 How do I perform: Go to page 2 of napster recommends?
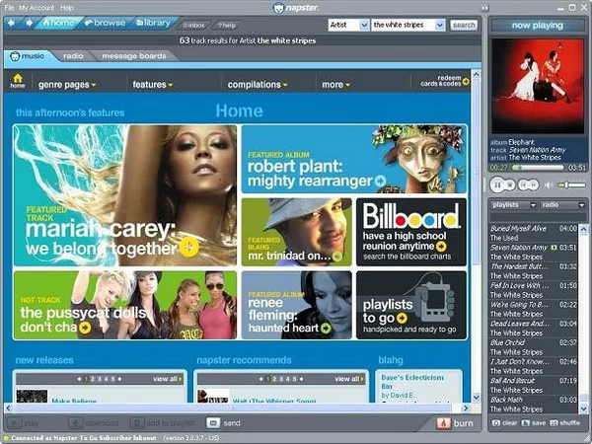point(274,379)
